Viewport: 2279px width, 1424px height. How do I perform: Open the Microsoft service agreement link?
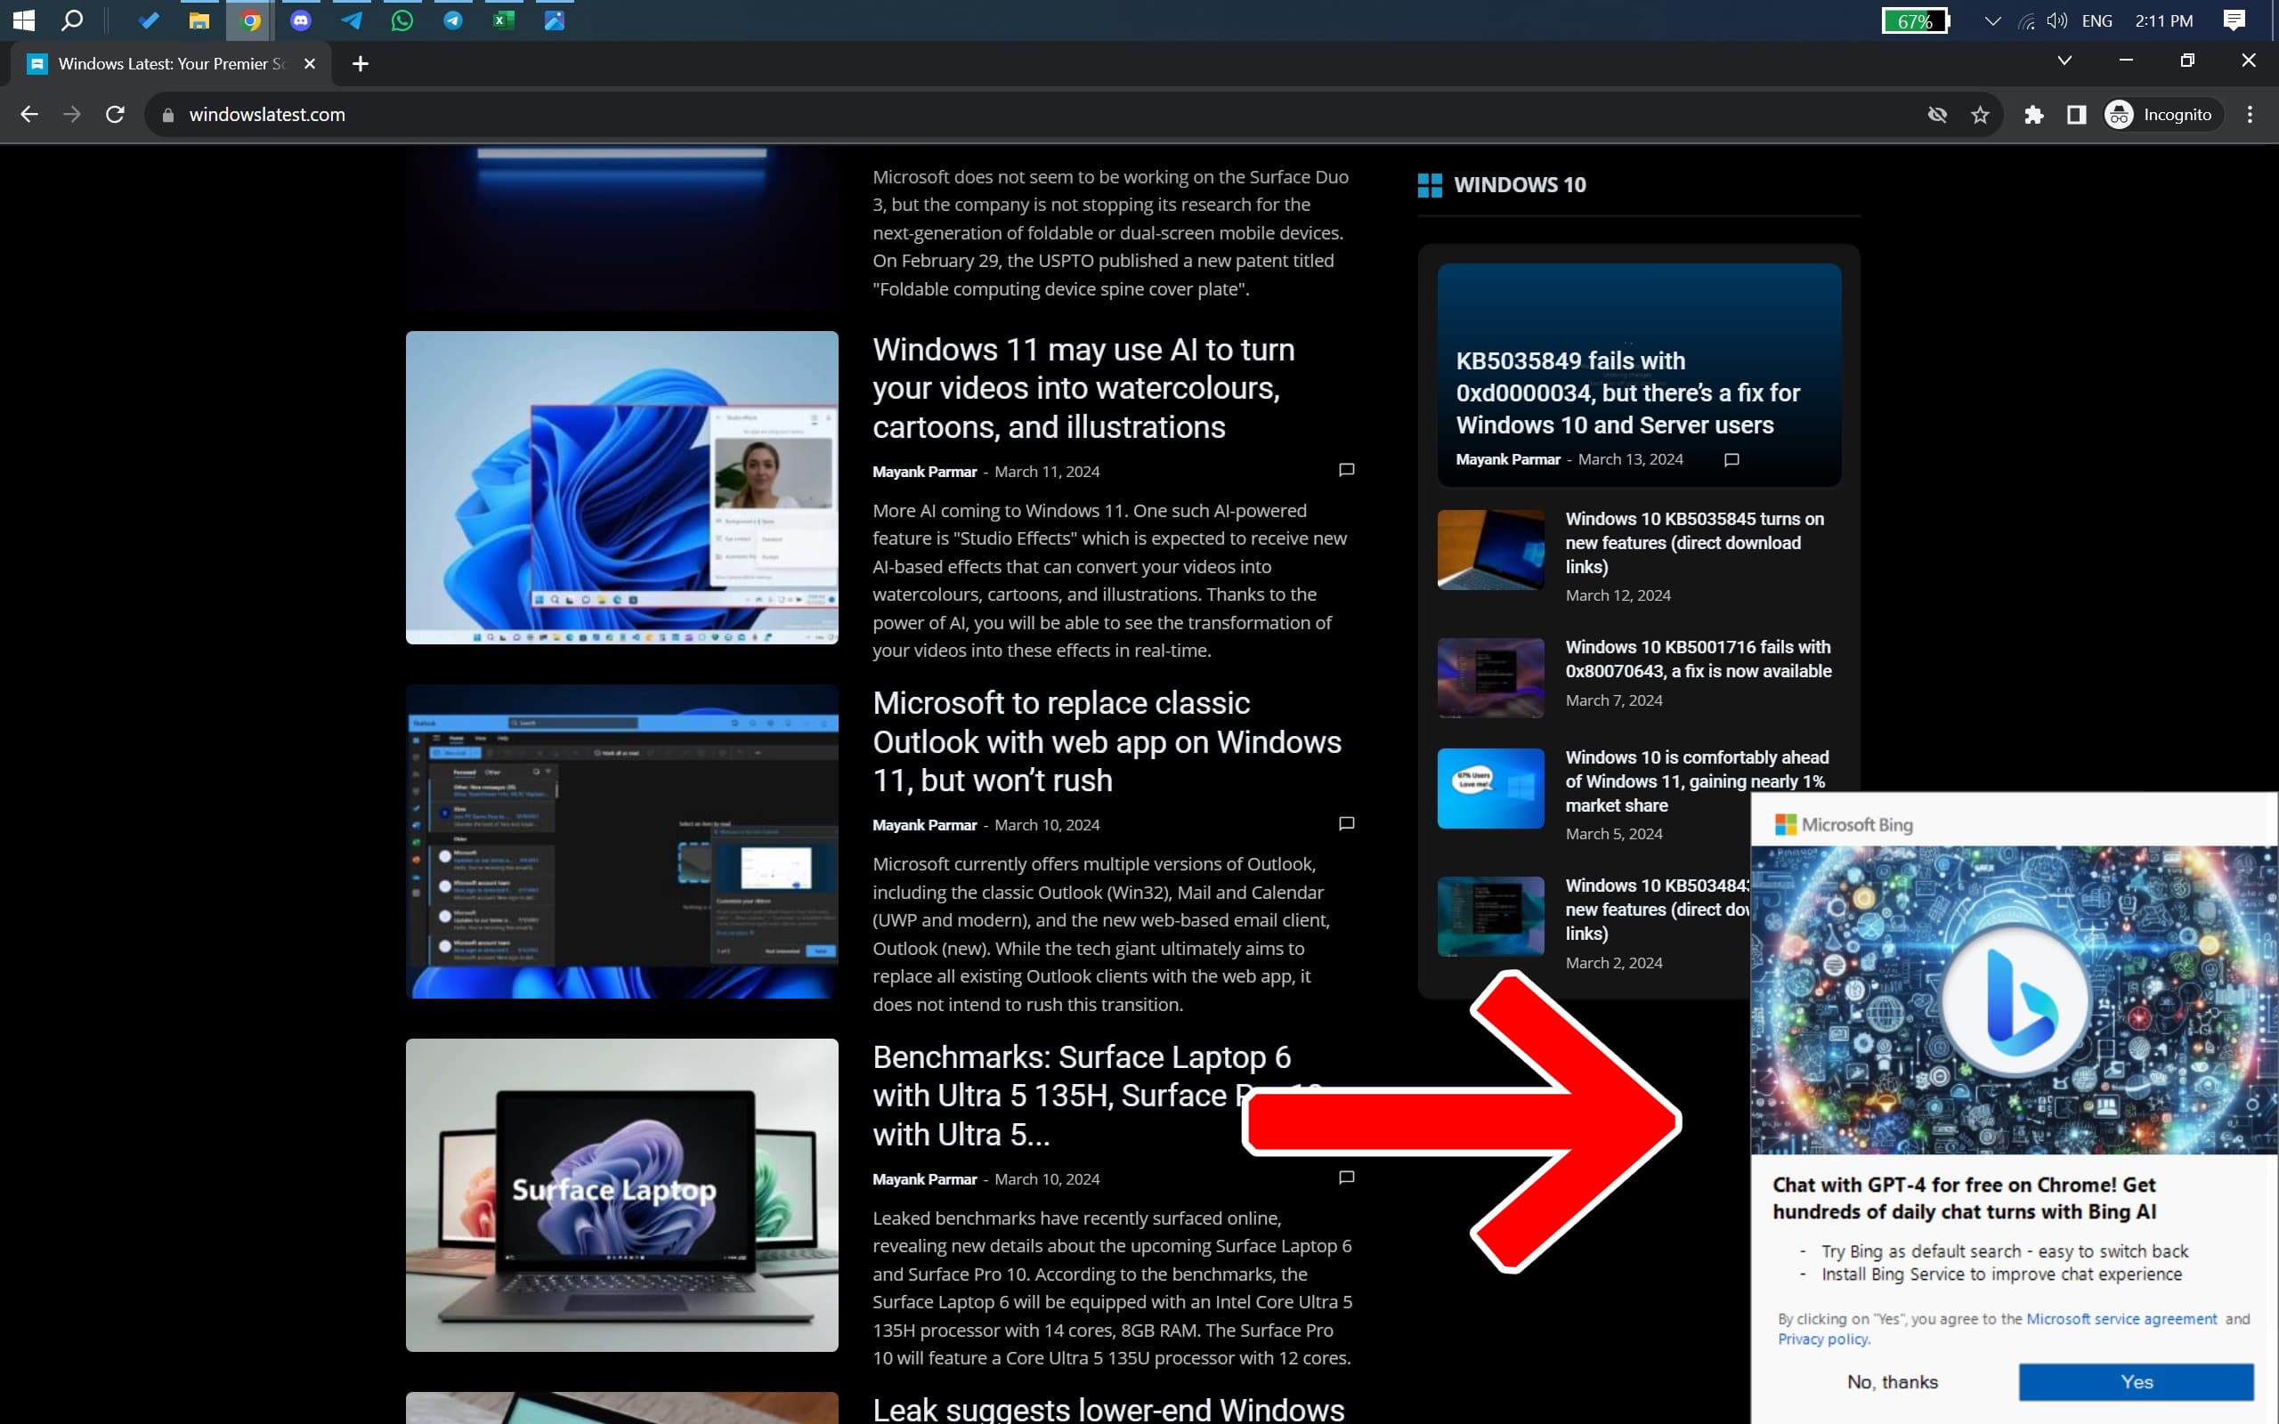2121,1318
